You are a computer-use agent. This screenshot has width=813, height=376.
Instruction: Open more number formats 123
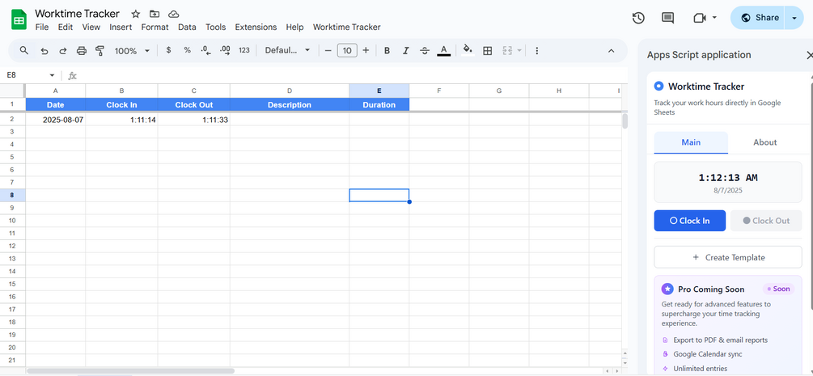pyautogui.click(x=244, y=50)
